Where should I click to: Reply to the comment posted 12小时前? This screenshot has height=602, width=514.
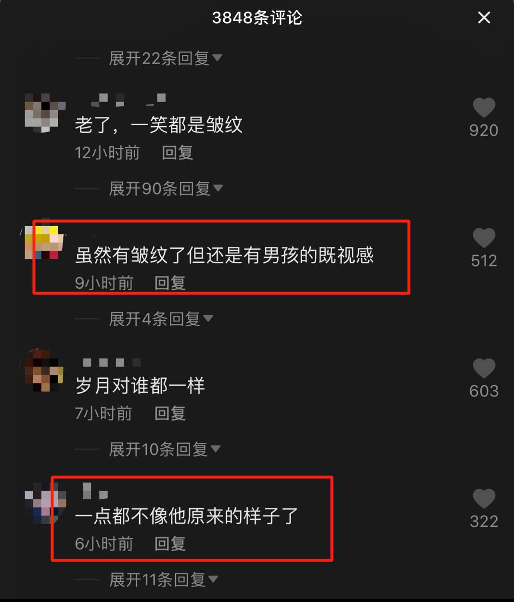tap(177, 153)
